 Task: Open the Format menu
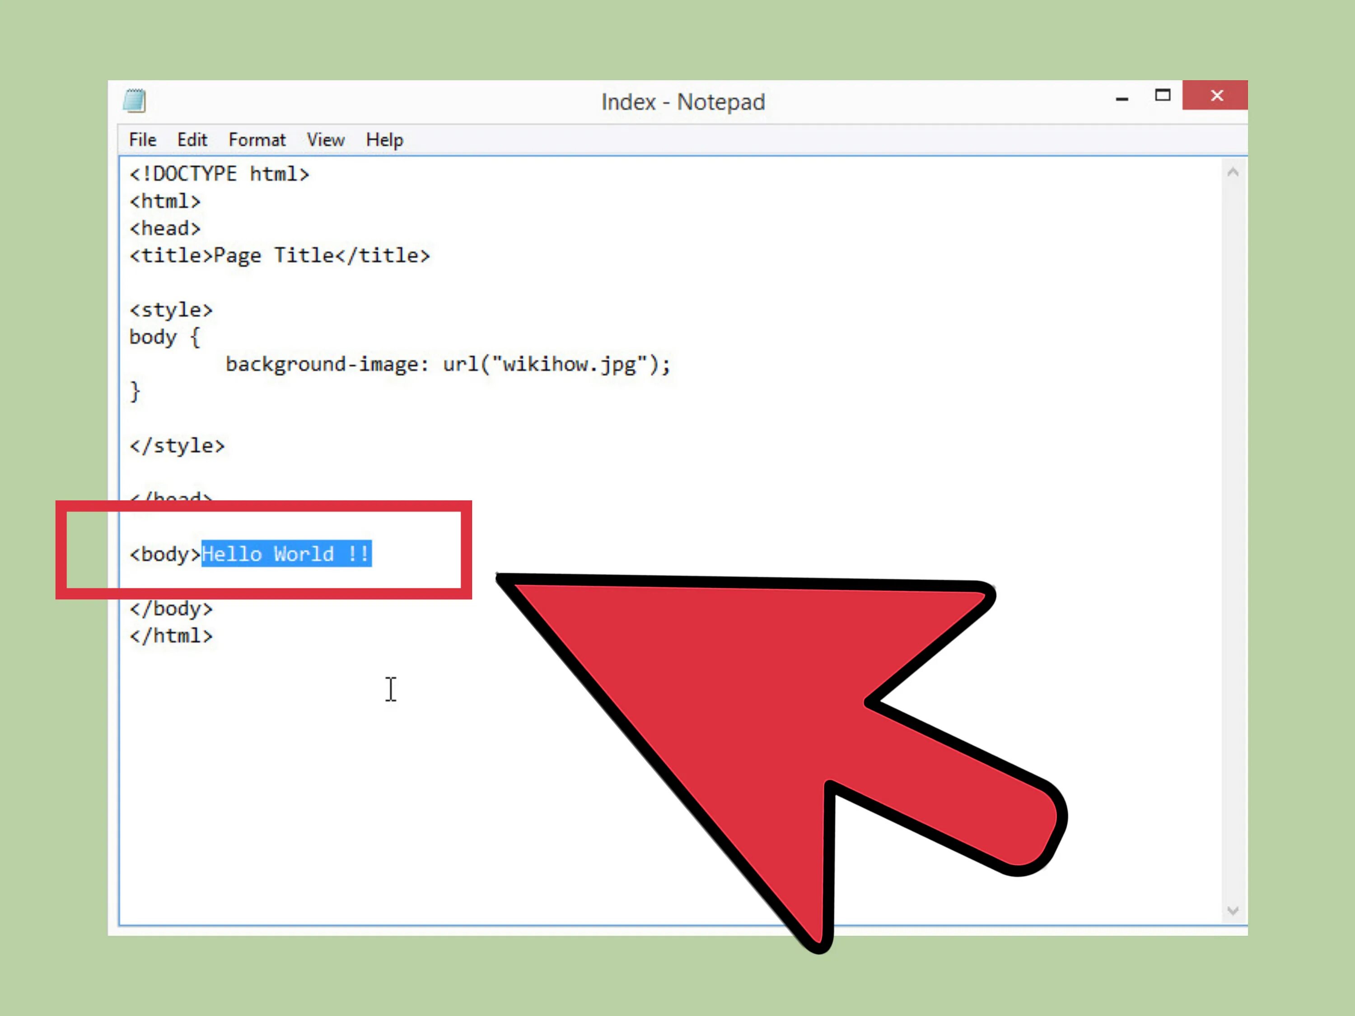[257, 140]
